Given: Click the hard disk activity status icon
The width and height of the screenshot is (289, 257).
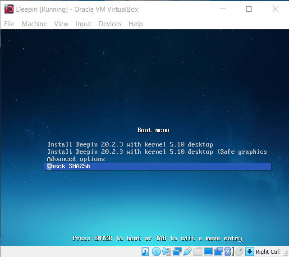Looking at the screenshot, I should point(145,252).
